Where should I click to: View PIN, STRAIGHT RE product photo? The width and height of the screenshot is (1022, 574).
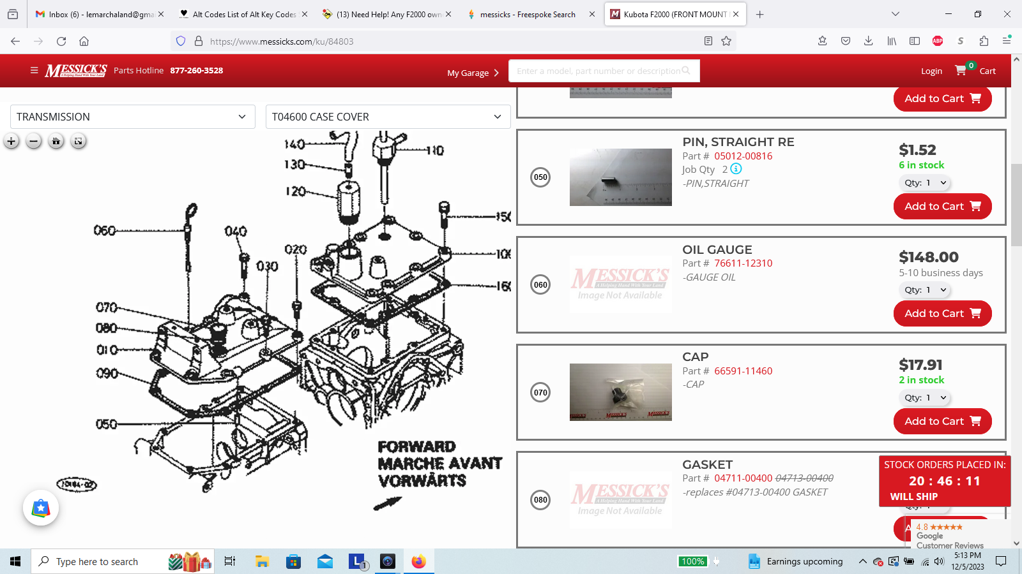pyautogui.click(x=621, y=177)
